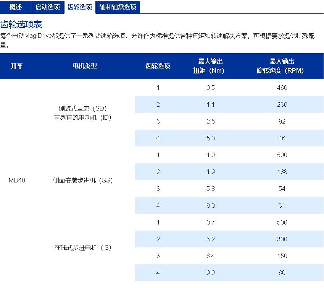Click torque value 1.9
Image resolution: width=324 pixels, height=288 pixels.
pyautogui.click(x=211, y=172)
